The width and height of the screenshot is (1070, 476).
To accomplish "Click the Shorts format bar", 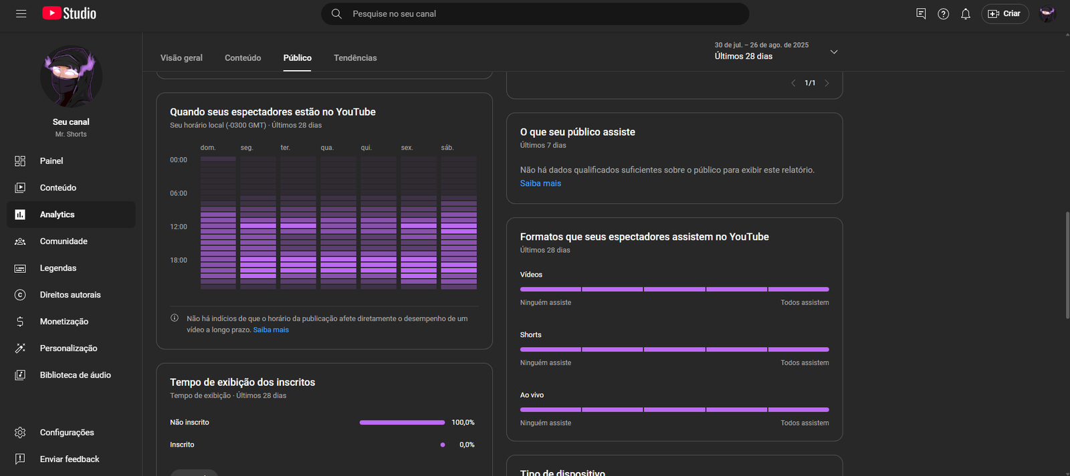I will (x=674, y=349).
